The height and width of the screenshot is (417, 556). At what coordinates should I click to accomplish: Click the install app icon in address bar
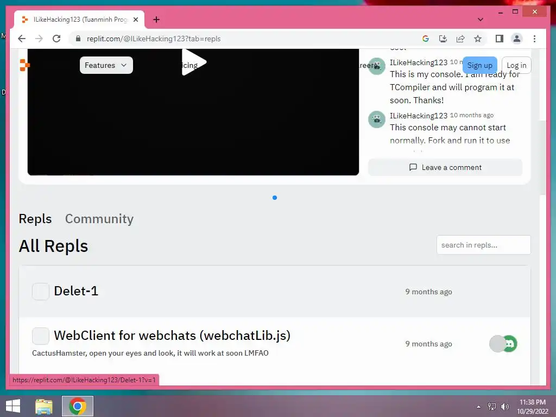[x=443, y=39]
